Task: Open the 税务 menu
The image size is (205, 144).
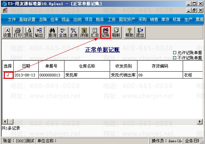Action: 100,20
